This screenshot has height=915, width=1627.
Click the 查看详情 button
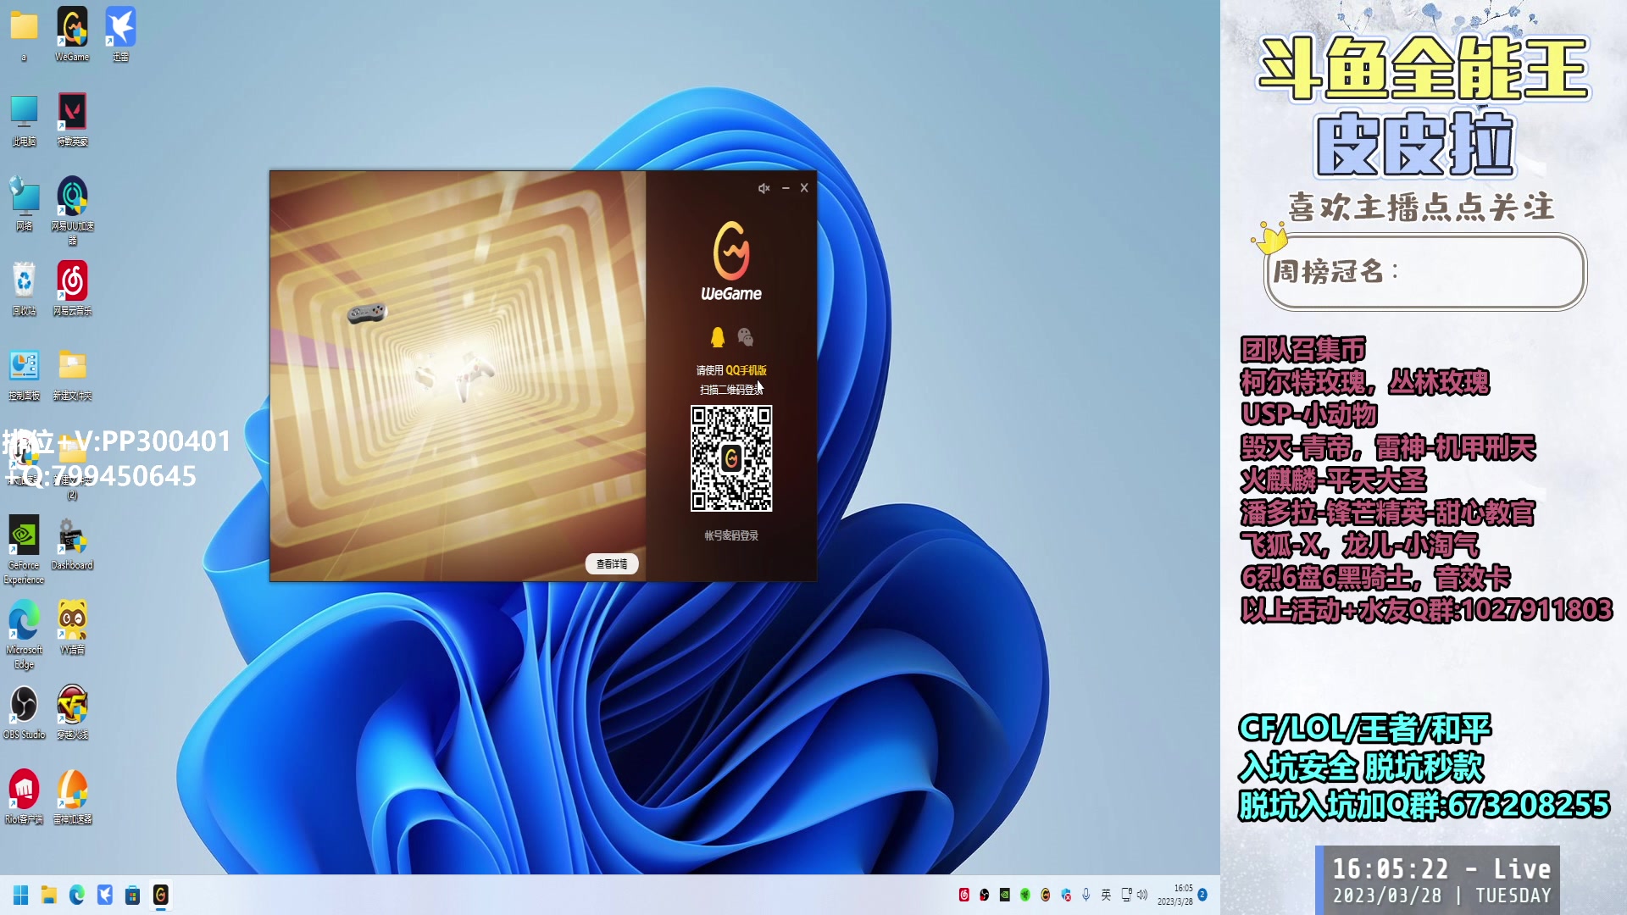coord(612,564)
